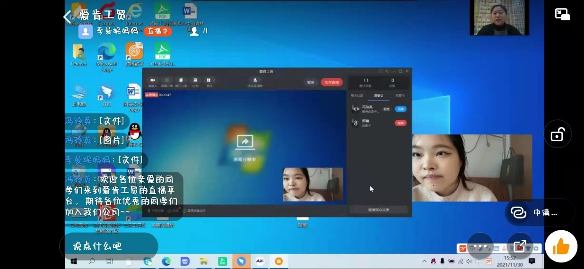Click the blue accept button for 冯玲英
This screenshot has width=584, height=269.
401,109
